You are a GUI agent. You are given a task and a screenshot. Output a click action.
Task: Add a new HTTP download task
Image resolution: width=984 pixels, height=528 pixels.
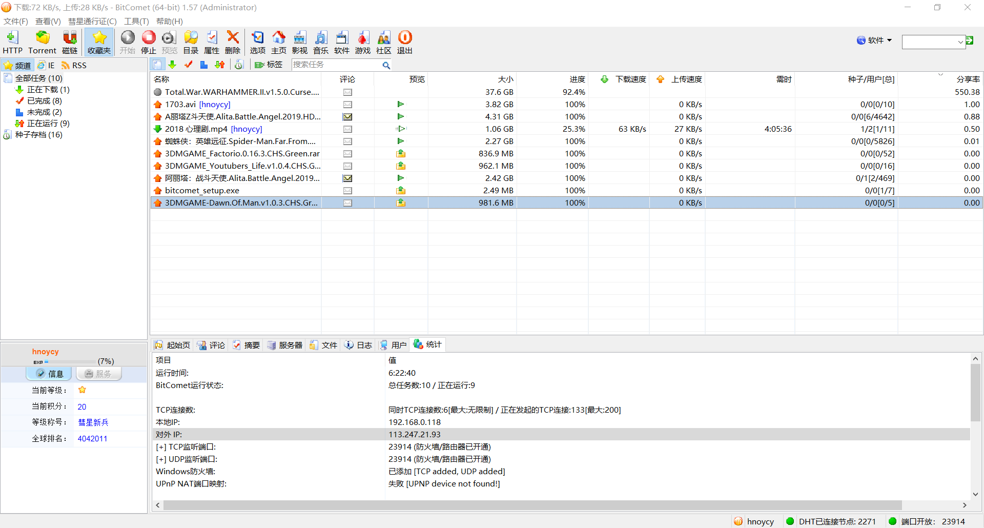12,43
